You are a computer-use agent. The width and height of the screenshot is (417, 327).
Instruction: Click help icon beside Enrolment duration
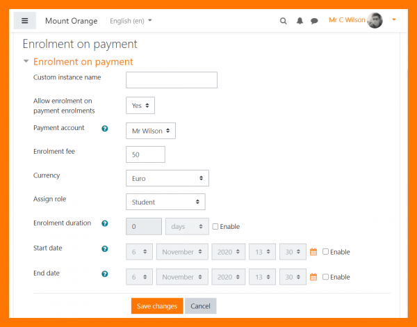(105, 224)
